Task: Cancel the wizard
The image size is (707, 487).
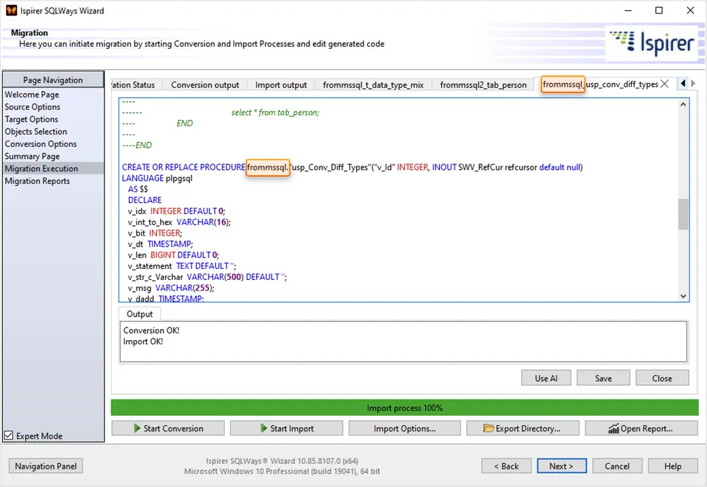Action: pyautogui.click(x=617, y=466)
